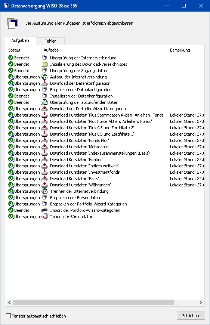Switch to the Aufgaben tab
Image resolution: width=210 pixels, height=325 pixels.
point(20,40)
